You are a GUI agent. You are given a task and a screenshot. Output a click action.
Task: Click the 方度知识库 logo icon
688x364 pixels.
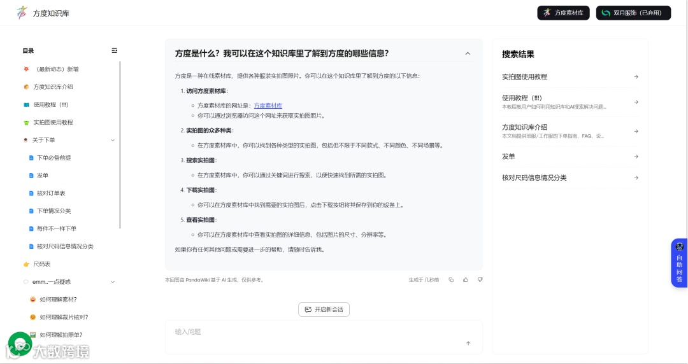click(x=22, y=13)
